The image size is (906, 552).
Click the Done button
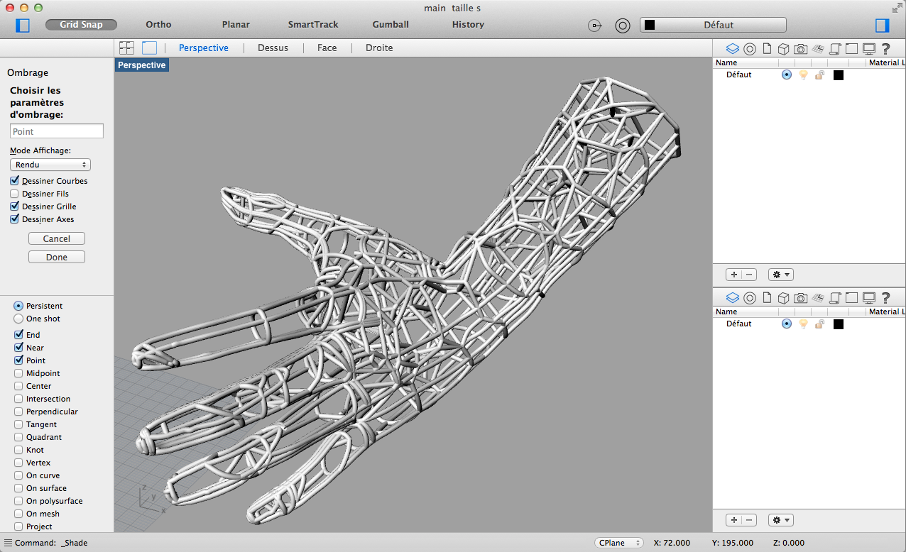click(x=57, y=257)
